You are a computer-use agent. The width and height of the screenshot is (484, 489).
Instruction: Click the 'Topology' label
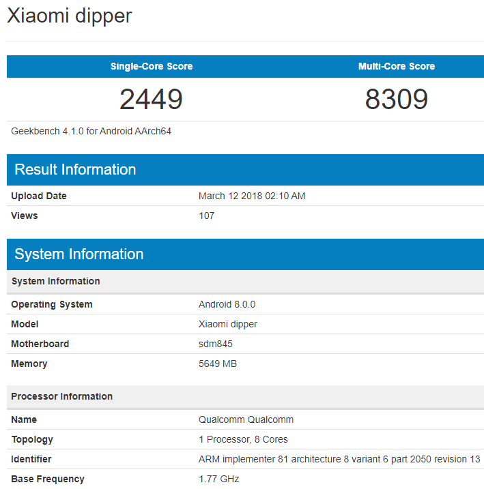[x=32, y=439]
